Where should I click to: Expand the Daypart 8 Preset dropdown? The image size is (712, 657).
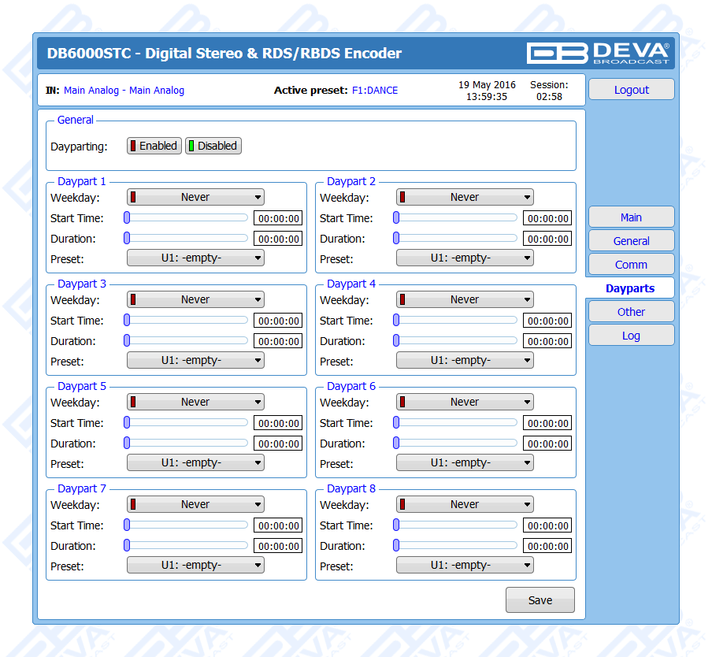tap(465, 566)
